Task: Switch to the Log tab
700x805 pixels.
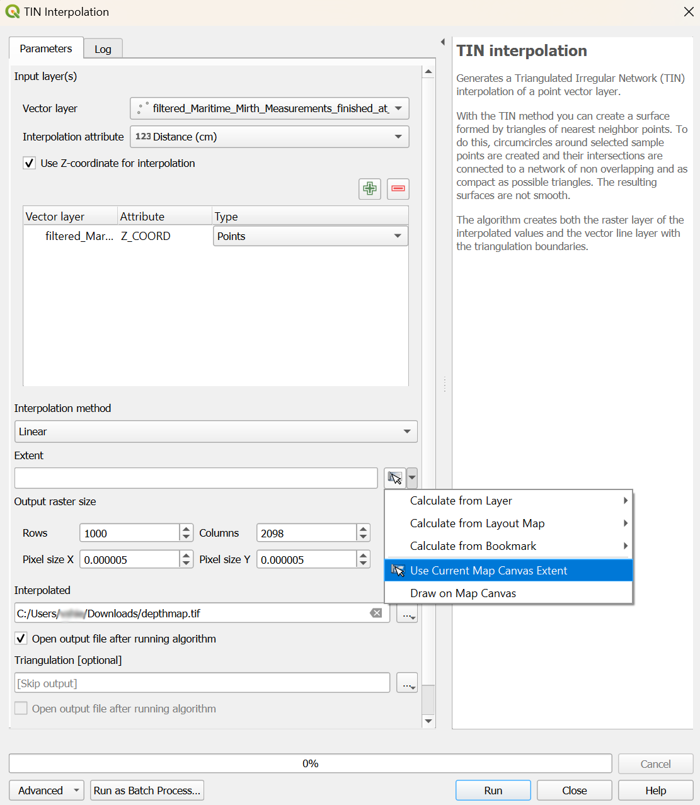Action: [103, 48]
